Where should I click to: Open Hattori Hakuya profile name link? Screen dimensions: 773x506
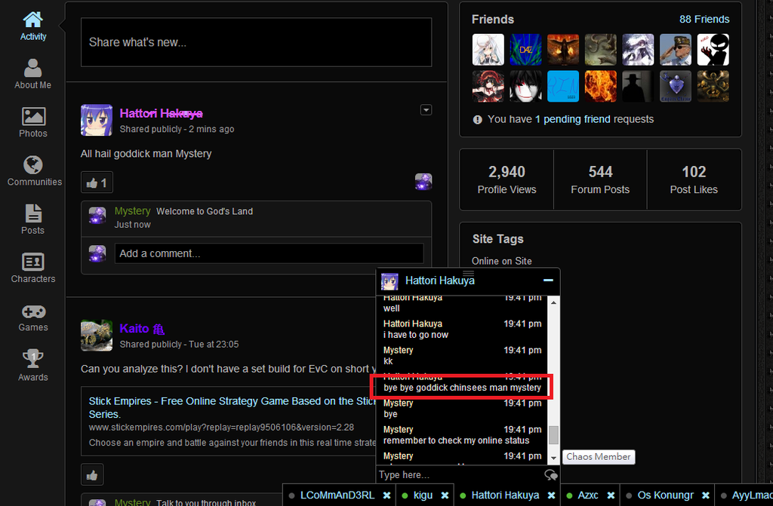(x=162, y=113)
